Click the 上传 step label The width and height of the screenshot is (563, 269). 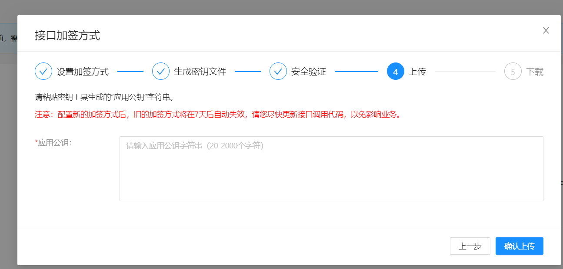coord(417,72)
